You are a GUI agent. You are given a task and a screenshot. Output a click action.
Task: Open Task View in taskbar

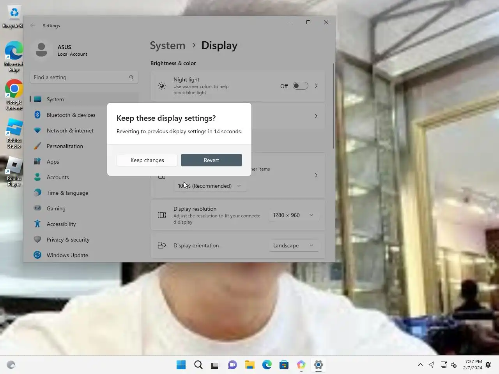tap(215, 365)
